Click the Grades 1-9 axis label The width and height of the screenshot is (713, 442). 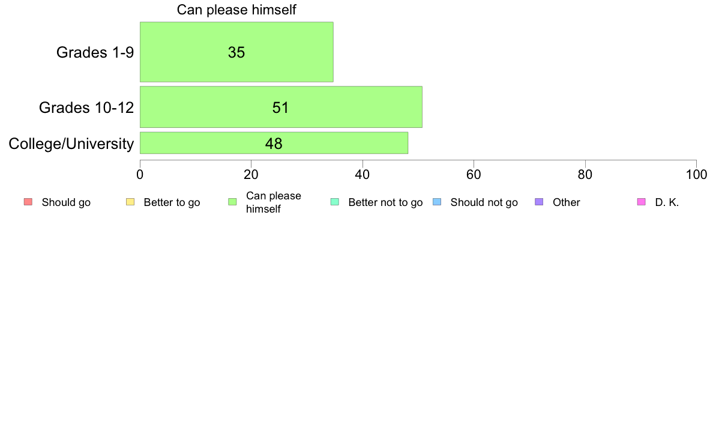pos(95,52)
